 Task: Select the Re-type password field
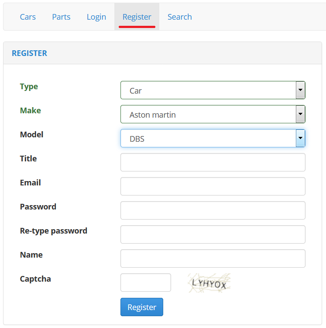(213, 234)
